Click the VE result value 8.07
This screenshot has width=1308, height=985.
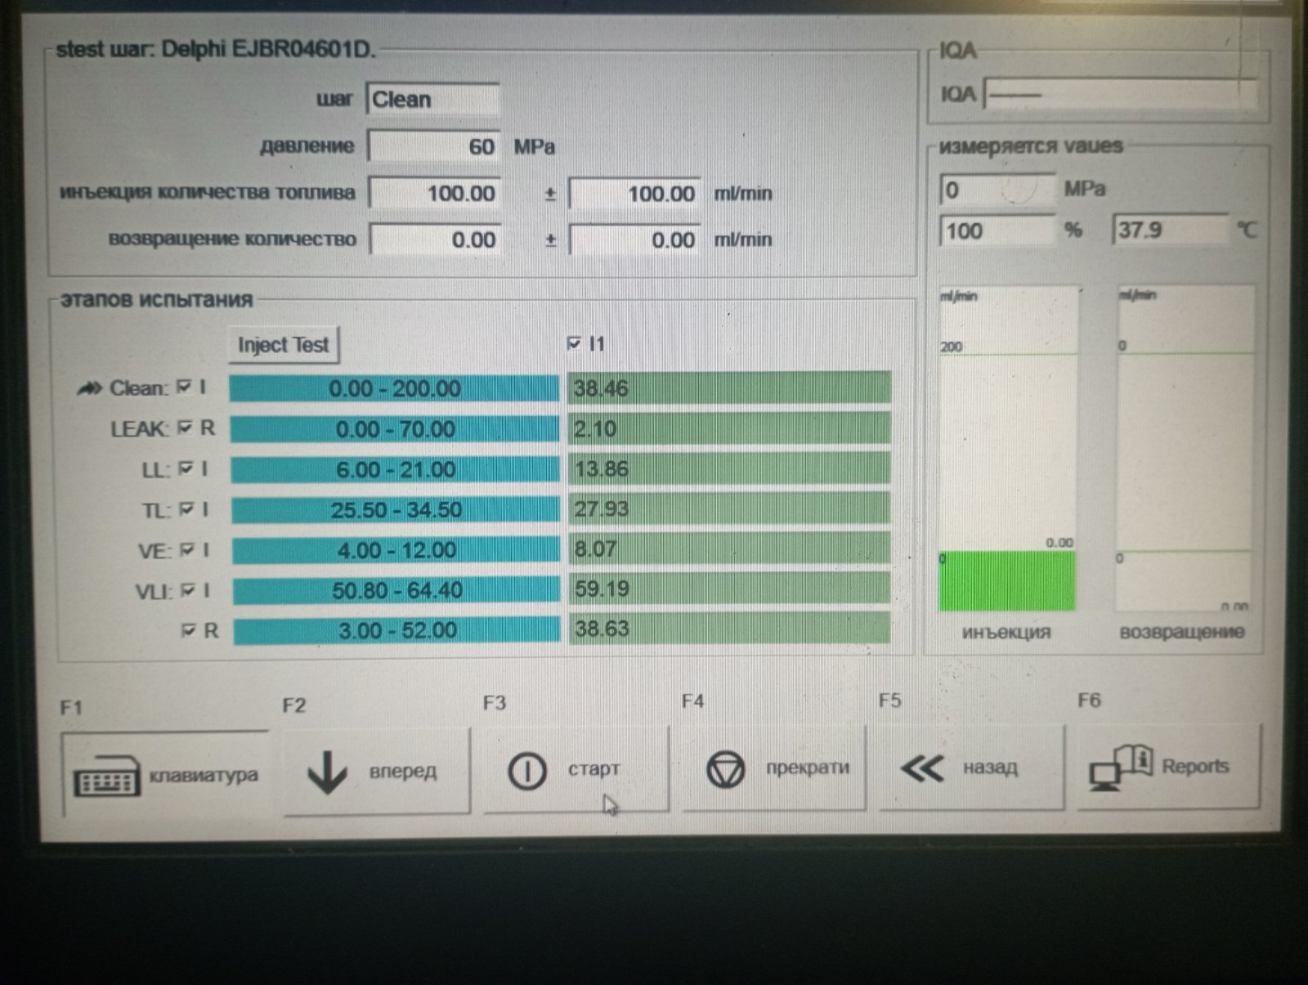(729, 548)
